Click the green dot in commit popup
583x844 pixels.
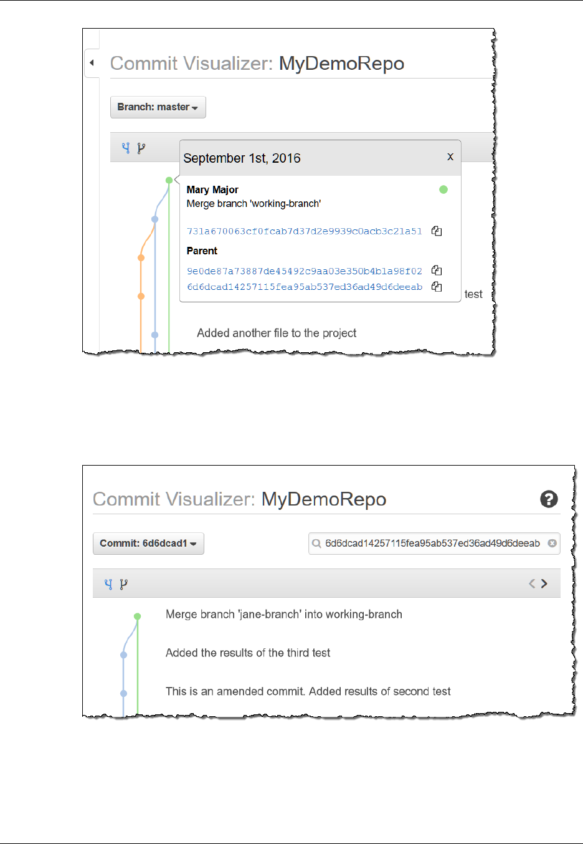pos(443,189)
